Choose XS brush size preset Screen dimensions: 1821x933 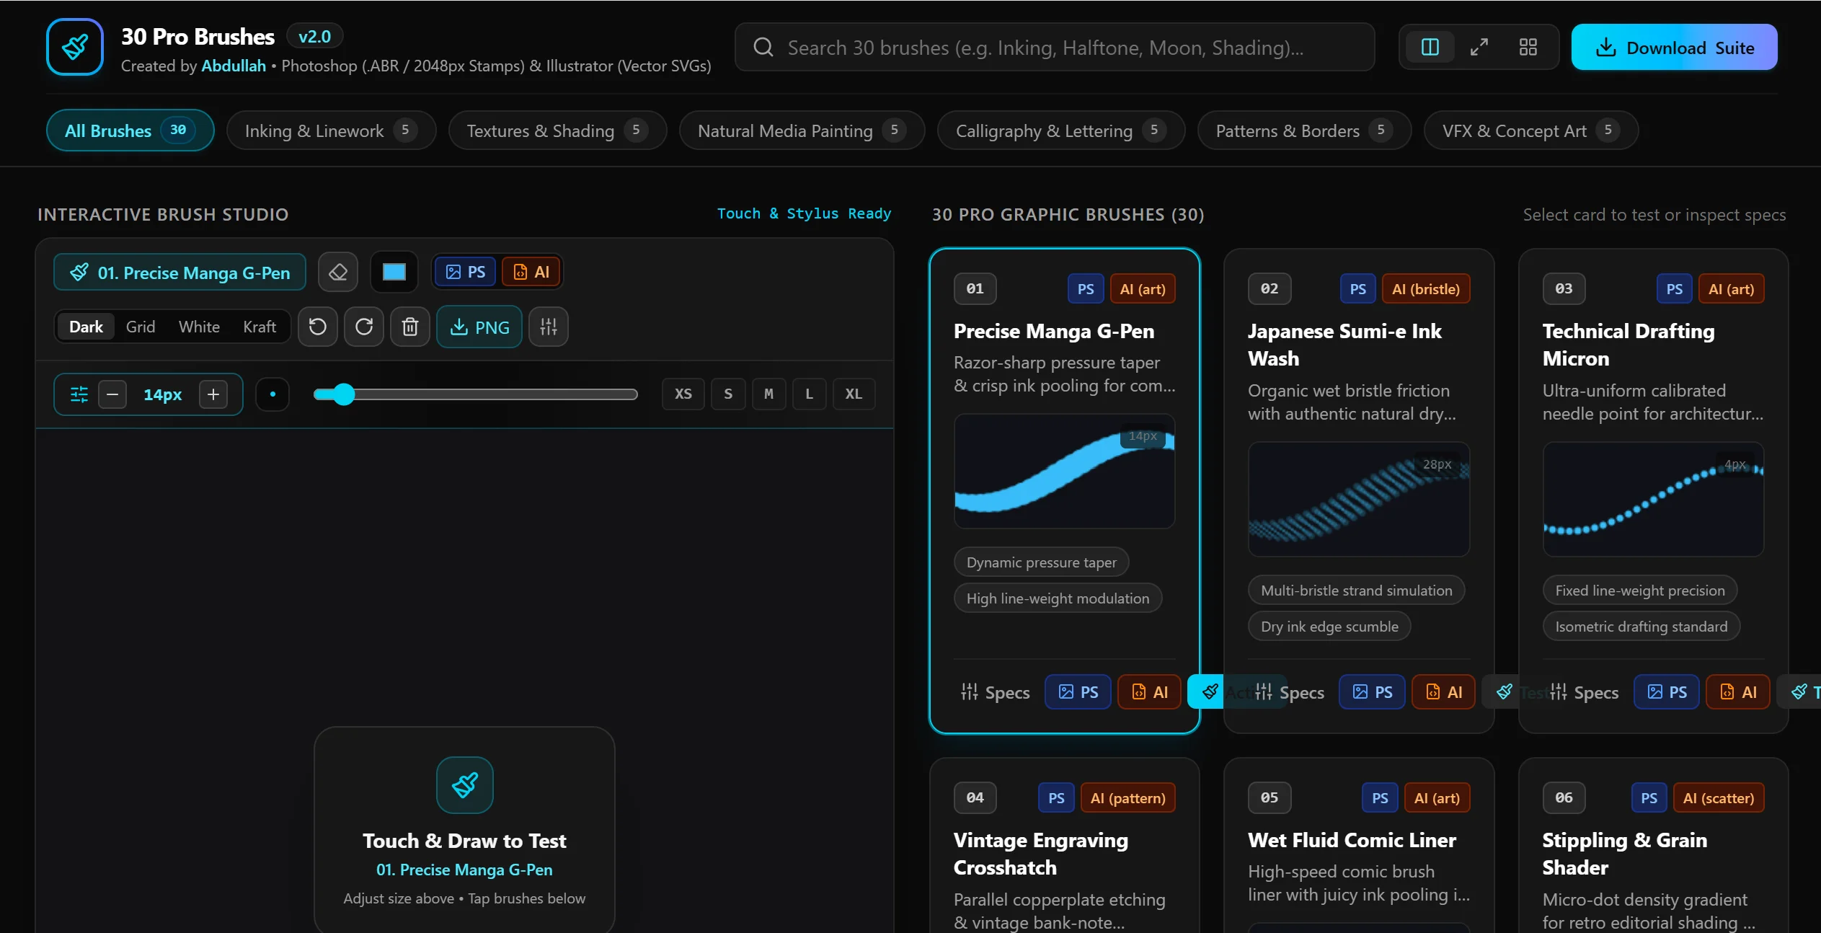coord(683,394)
